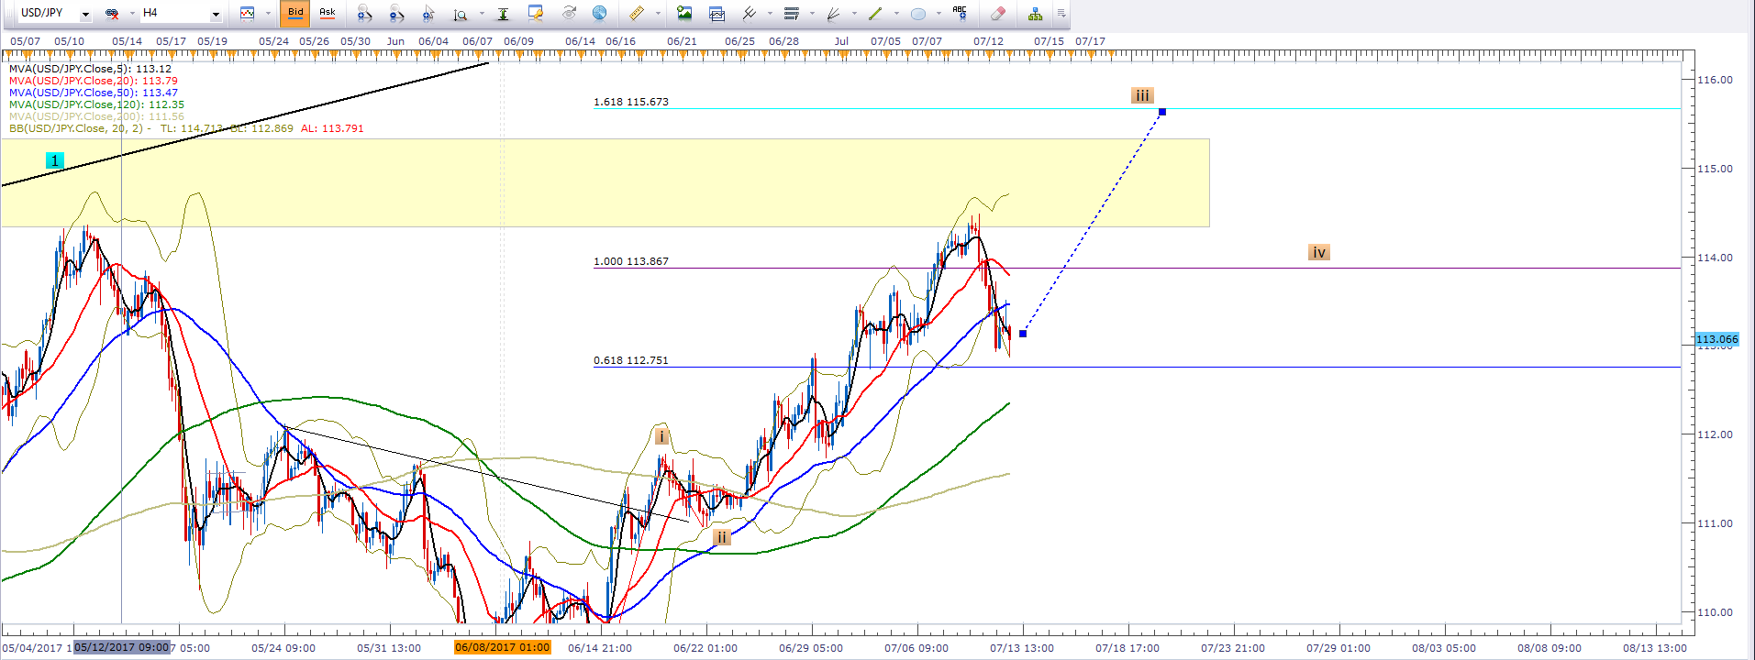Click the wave iii label on the chart
Image resolution: width=1755 pixels, height=660 pixels.
pos(1141,96)
